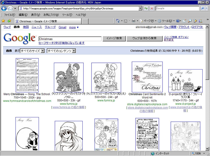Open the Merry Christmas sheet music thumbnail

click(27, 75)
